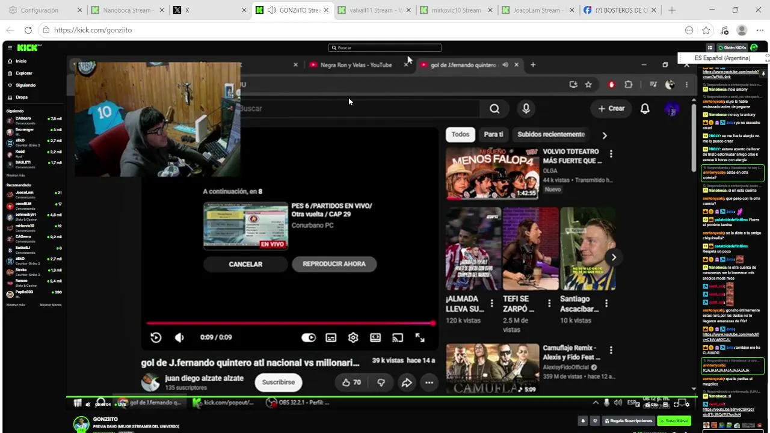
Task: Open Explorar in the Kick sidebar
Action: pyautogui.click(x=24, y=73)
